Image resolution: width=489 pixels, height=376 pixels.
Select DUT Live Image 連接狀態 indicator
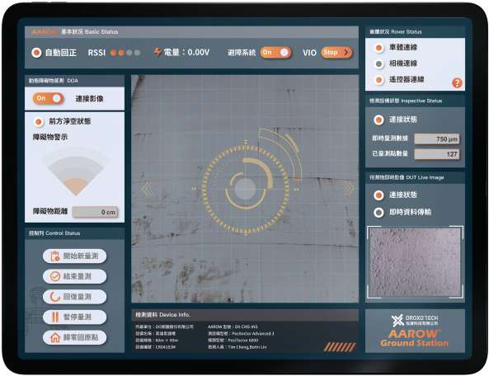379,195
